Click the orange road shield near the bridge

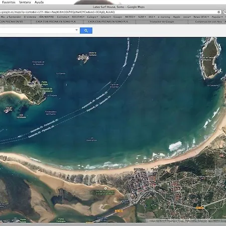pyautogui.click(x=119, y=211)
